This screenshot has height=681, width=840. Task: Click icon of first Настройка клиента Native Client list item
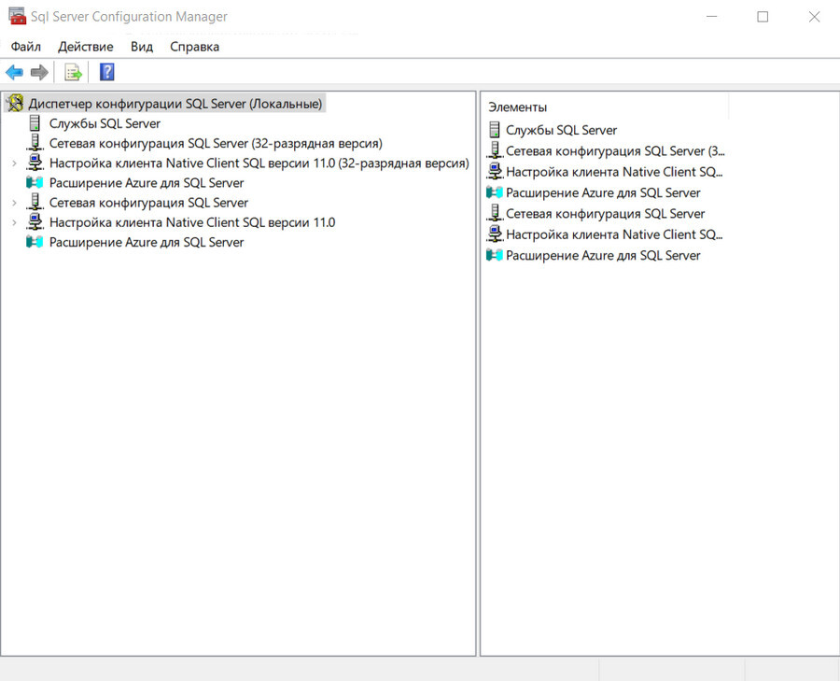coord(495,172)
